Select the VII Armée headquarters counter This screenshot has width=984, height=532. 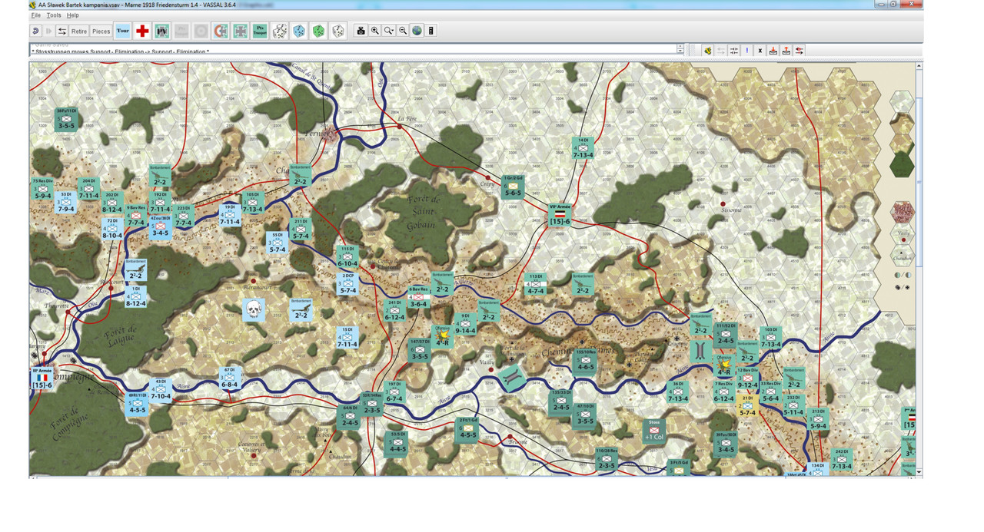coord(560,216)
